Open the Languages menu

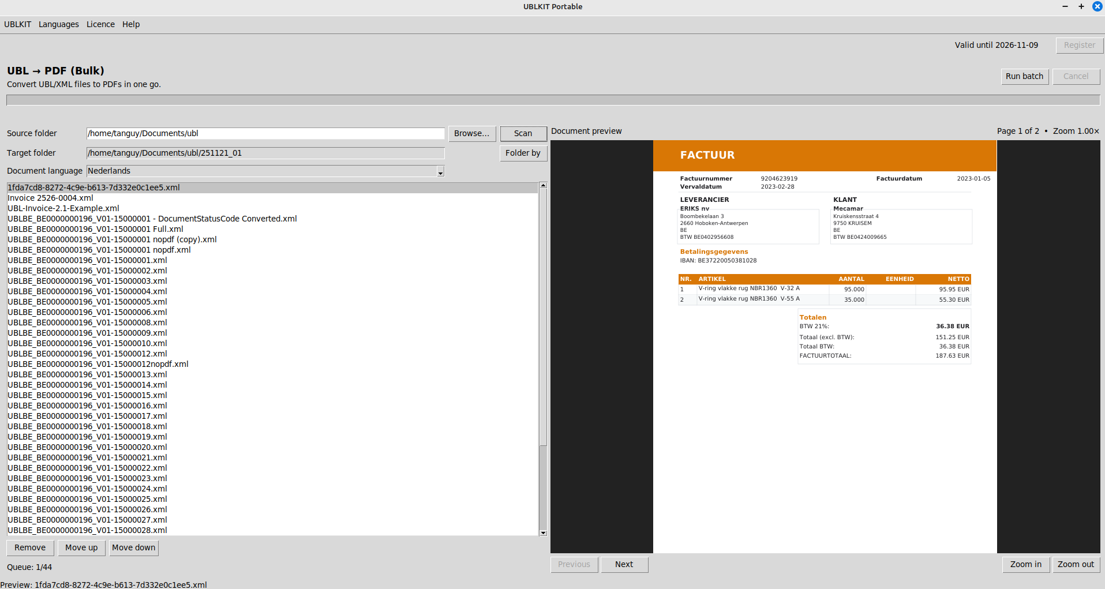58,24
